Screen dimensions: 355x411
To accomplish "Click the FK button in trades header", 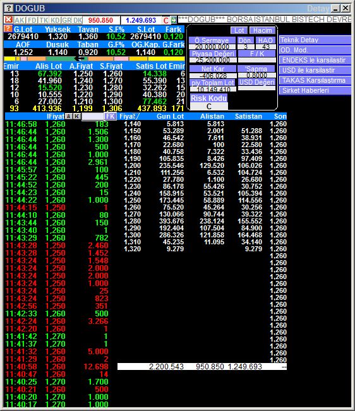I will pos(111,116).
